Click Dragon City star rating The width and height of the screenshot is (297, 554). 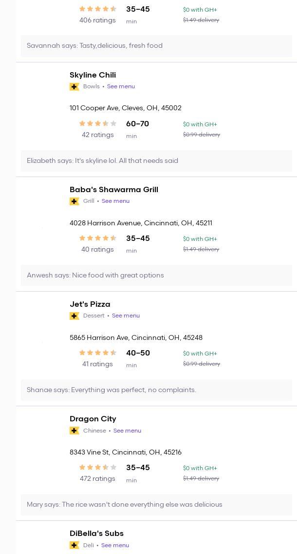98,468
